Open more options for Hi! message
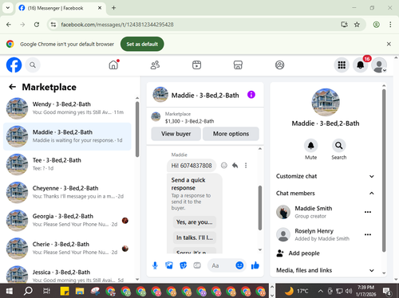Screen dimensions: 399x298 [x=246, y=166]
